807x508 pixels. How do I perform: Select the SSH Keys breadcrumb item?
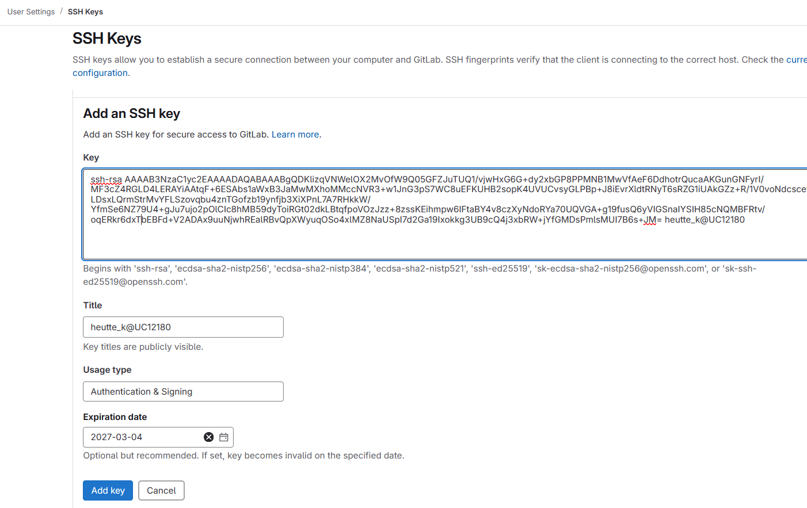(85, 12)
